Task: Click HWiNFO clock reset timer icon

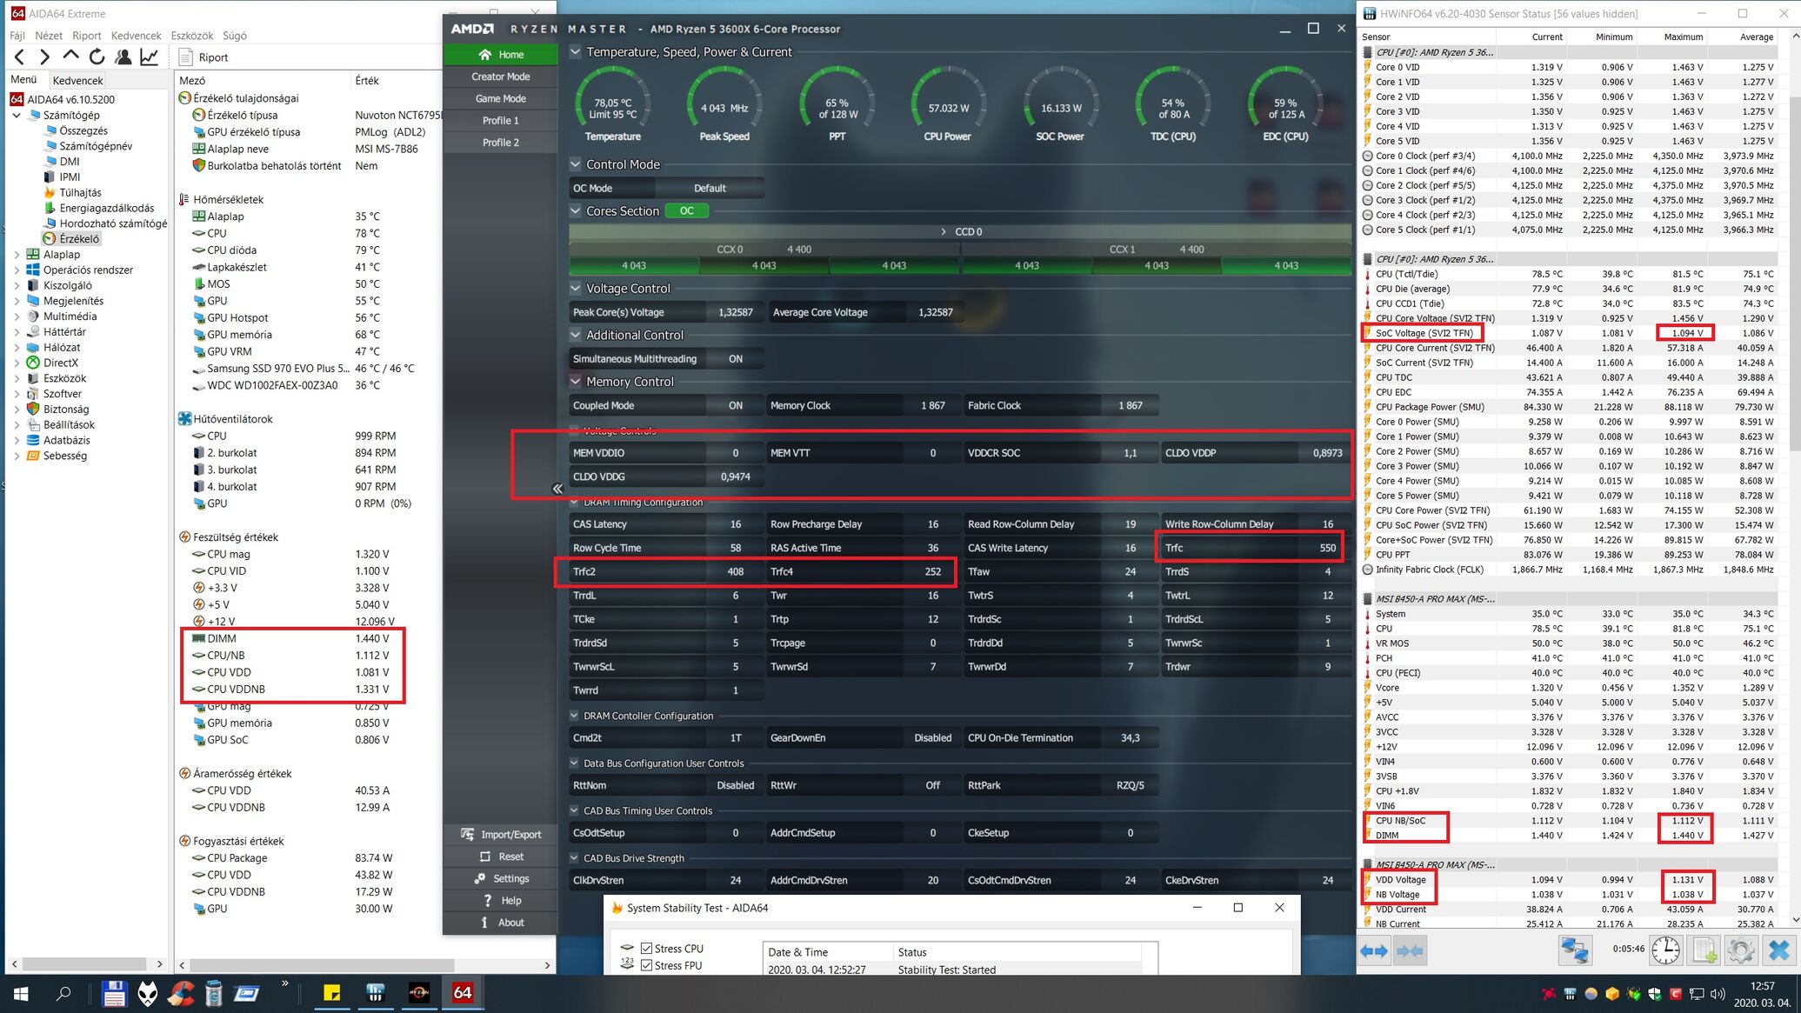Action: (1666, 950)
